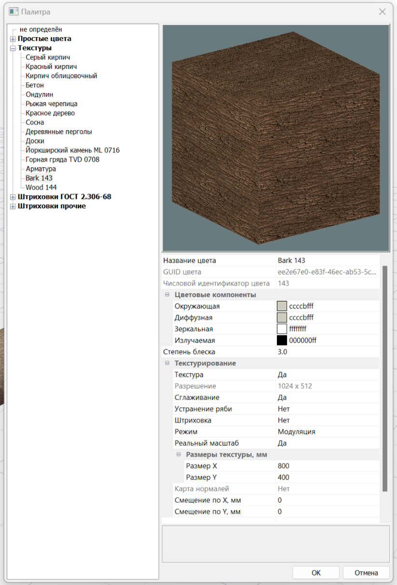Screen dimensions: 397x585
Task: Click the Размер X value field
Action: click(327, 466)
